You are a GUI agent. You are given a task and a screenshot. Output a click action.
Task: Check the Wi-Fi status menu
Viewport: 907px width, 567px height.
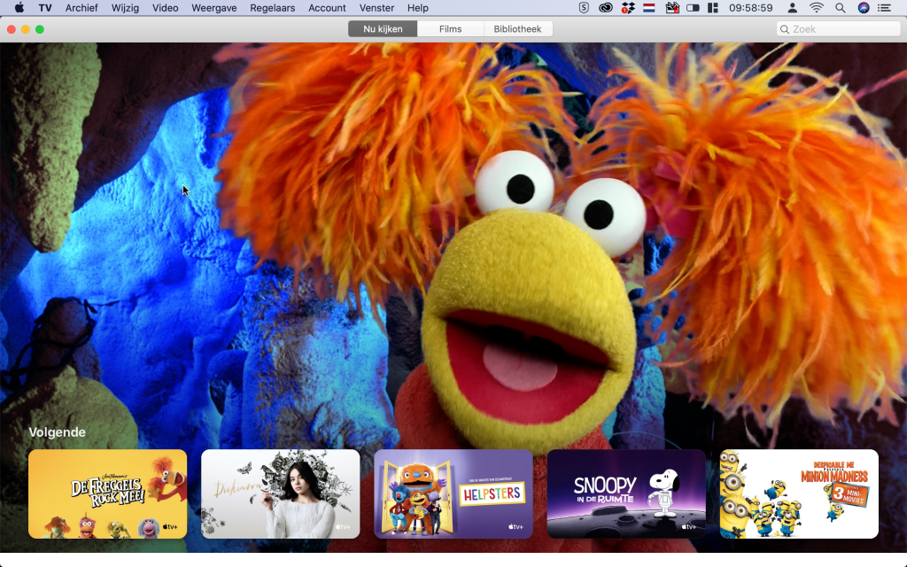click(x=816, y=8)
